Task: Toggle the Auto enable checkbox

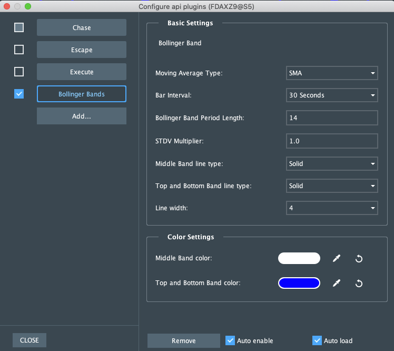Action: (230, 340)
